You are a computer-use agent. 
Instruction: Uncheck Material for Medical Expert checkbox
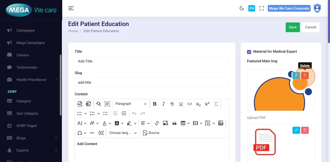click(x=249, y=52)
